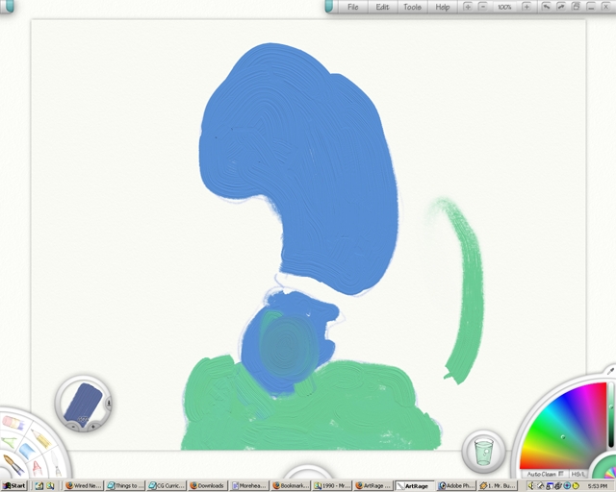The width and height of the screenshot is (616, 492).
Task: Open the Edit menu
Action: pyautogui.click(x=382, y=7)
